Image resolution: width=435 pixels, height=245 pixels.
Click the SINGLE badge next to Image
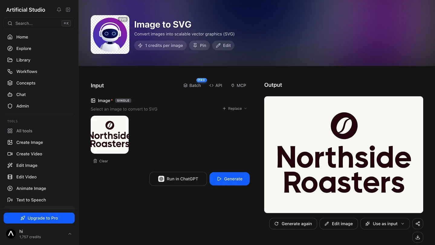123,101
